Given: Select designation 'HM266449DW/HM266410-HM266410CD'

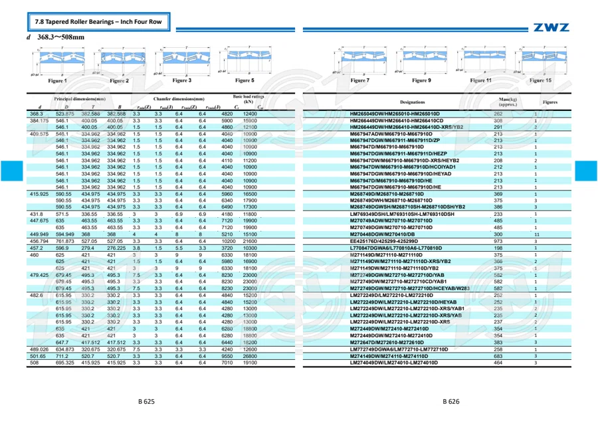Looking at the screenshot, I should pyautogui.click(x=397, y=121).
